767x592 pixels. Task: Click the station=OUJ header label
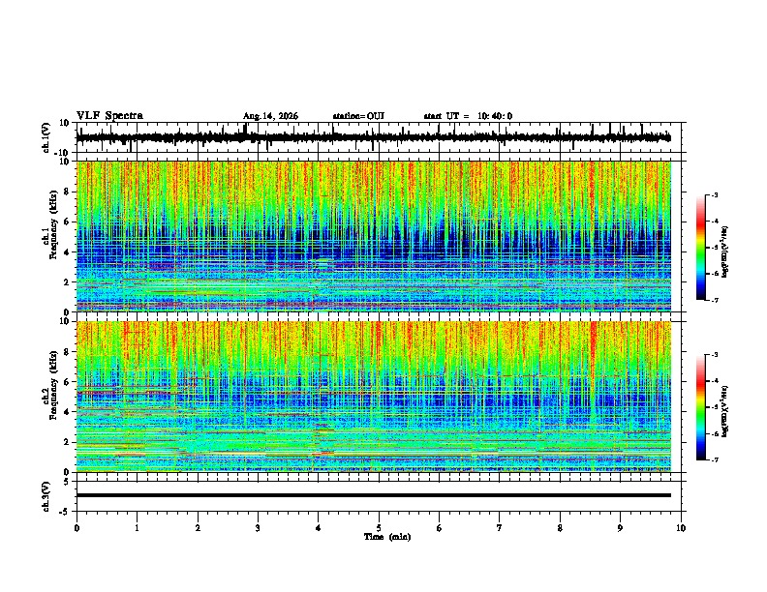pyautogui.click(x=358, y=116)
